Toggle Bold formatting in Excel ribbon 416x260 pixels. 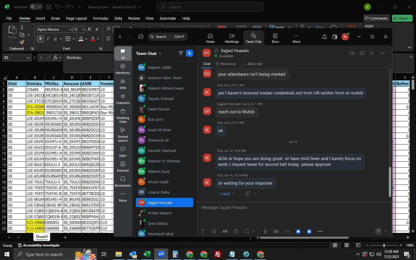[40, 39]
